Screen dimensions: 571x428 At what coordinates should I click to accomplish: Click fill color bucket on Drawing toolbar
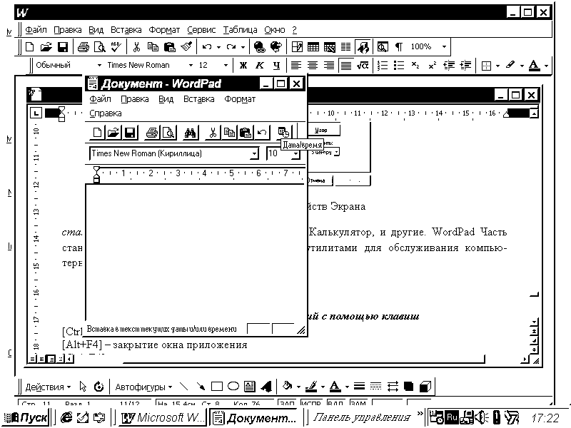pyautogui.click(x=288, y=386)
